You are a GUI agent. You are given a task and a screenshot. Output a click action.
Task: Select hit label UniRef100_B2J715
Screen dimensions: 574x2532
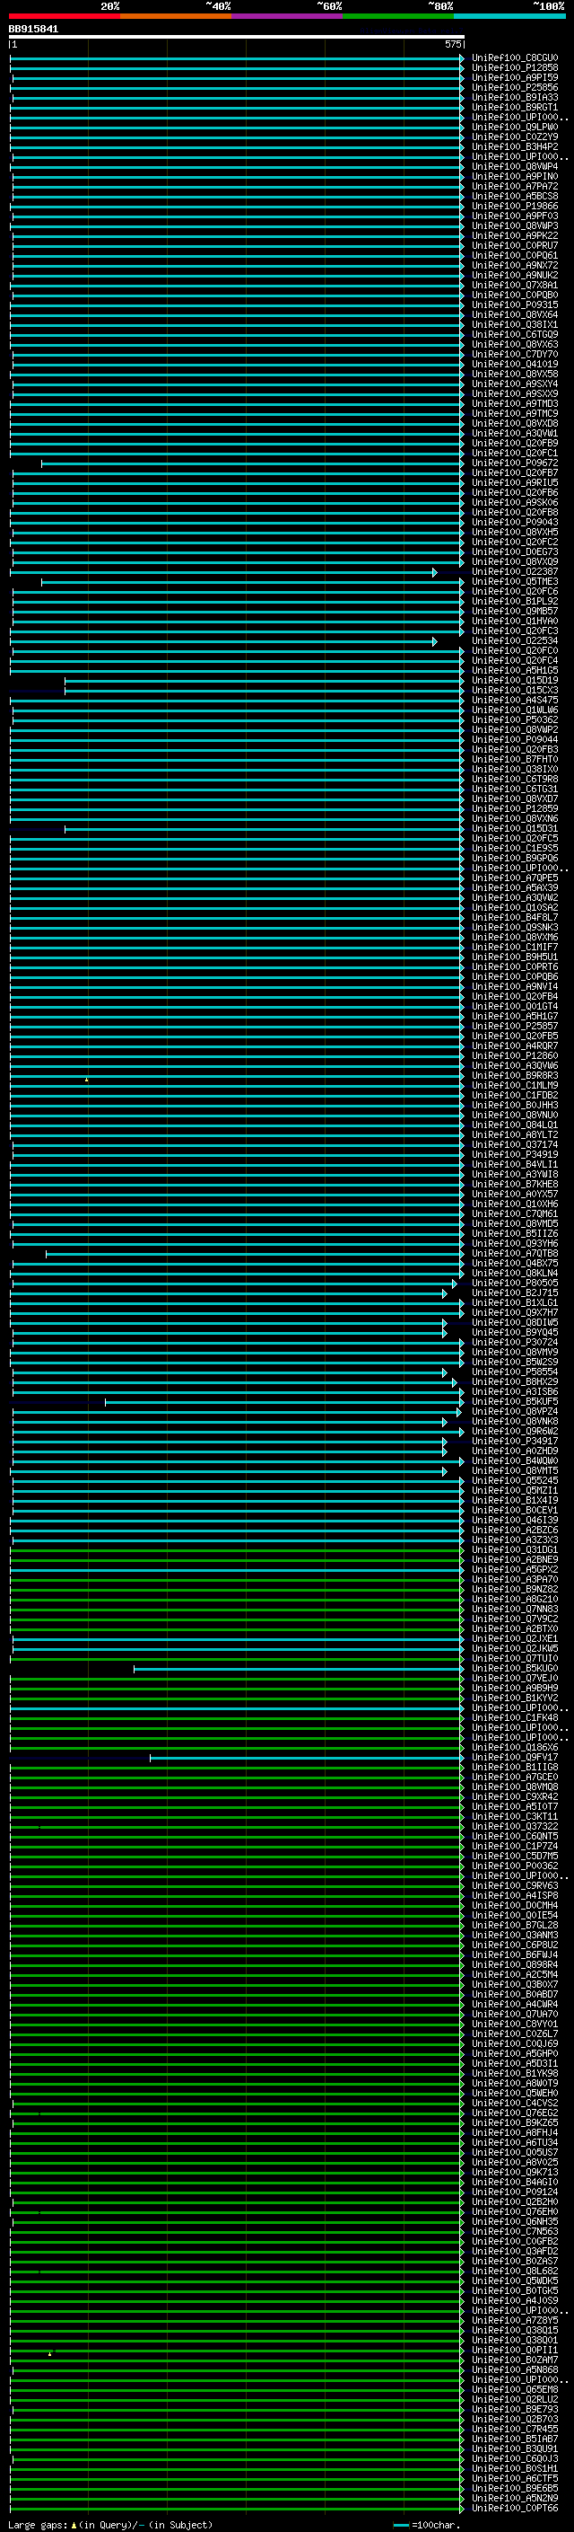[x=514, y=1292]
